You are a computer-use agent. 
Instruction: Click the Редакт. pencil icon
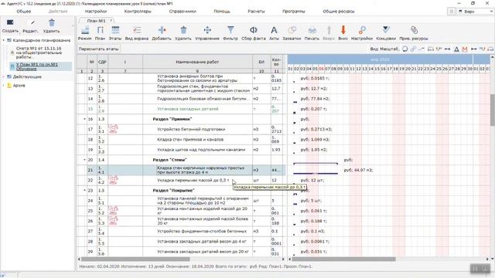click(x=32, y=22)
